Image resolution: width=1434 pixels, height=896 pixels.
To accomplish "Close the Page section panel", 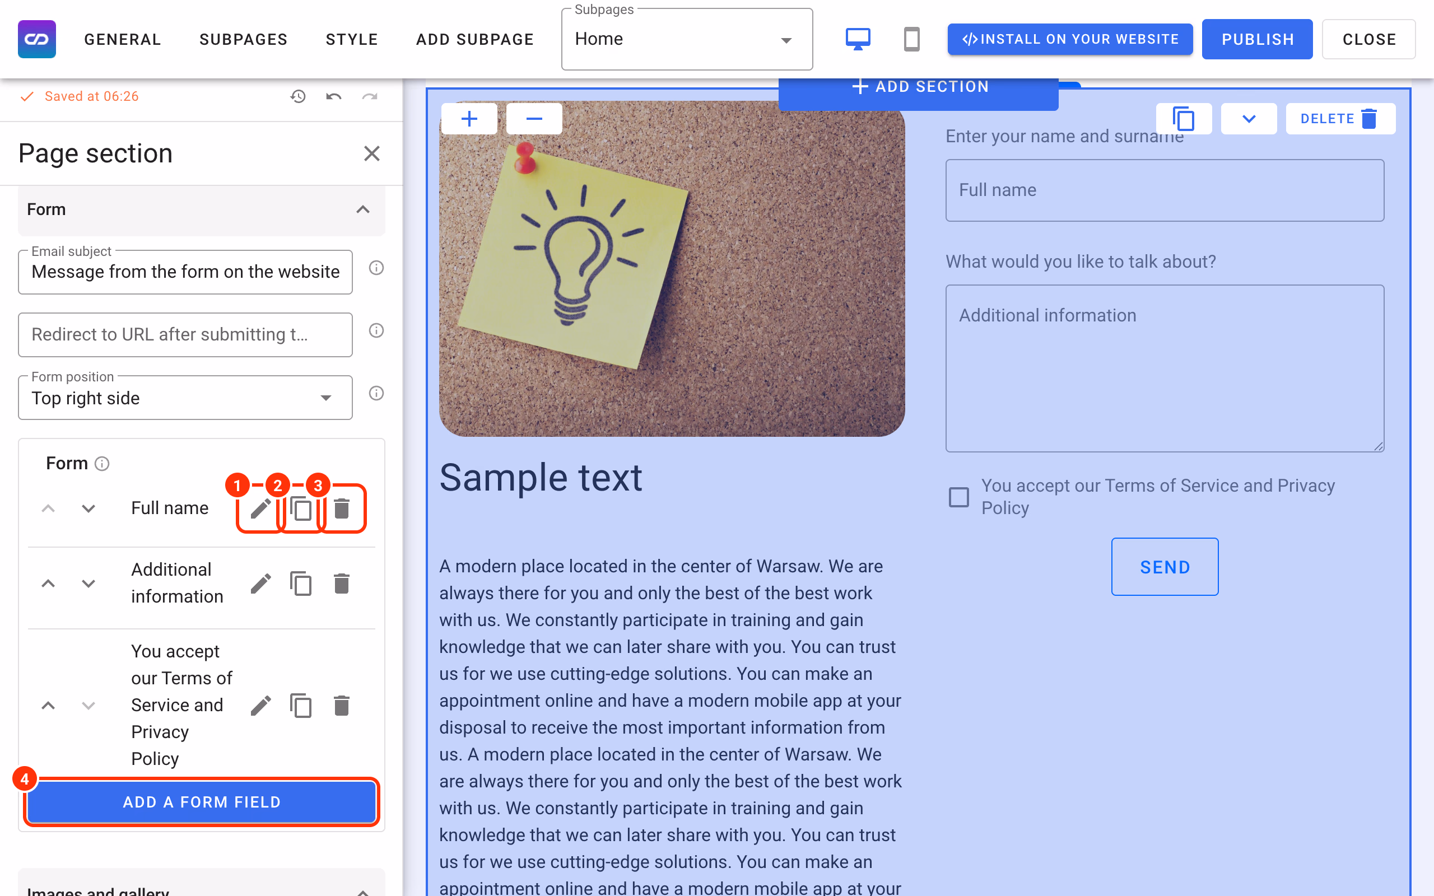I will pyautogui.click(x=371, y=153).
